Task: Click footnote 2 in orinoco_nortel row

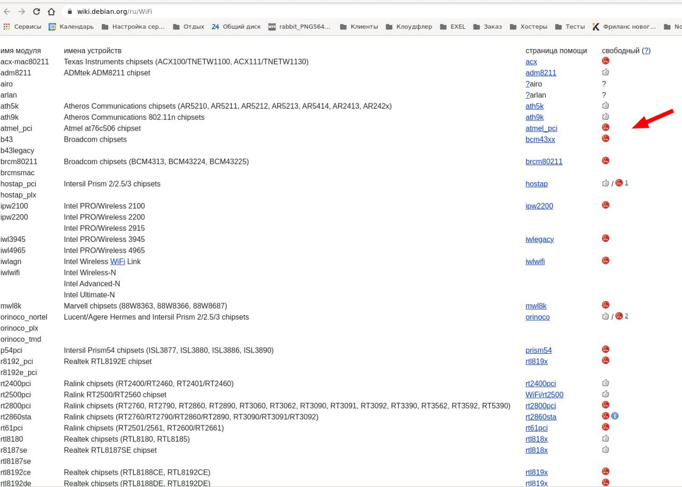Action: click(x=627, y=316)
